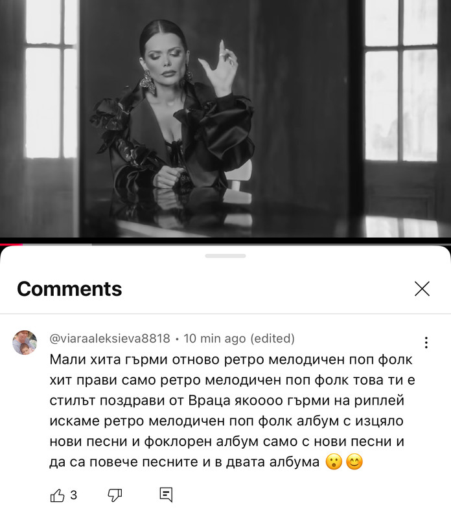Tap the grey drag handle above Comments

tap(225, 256)
